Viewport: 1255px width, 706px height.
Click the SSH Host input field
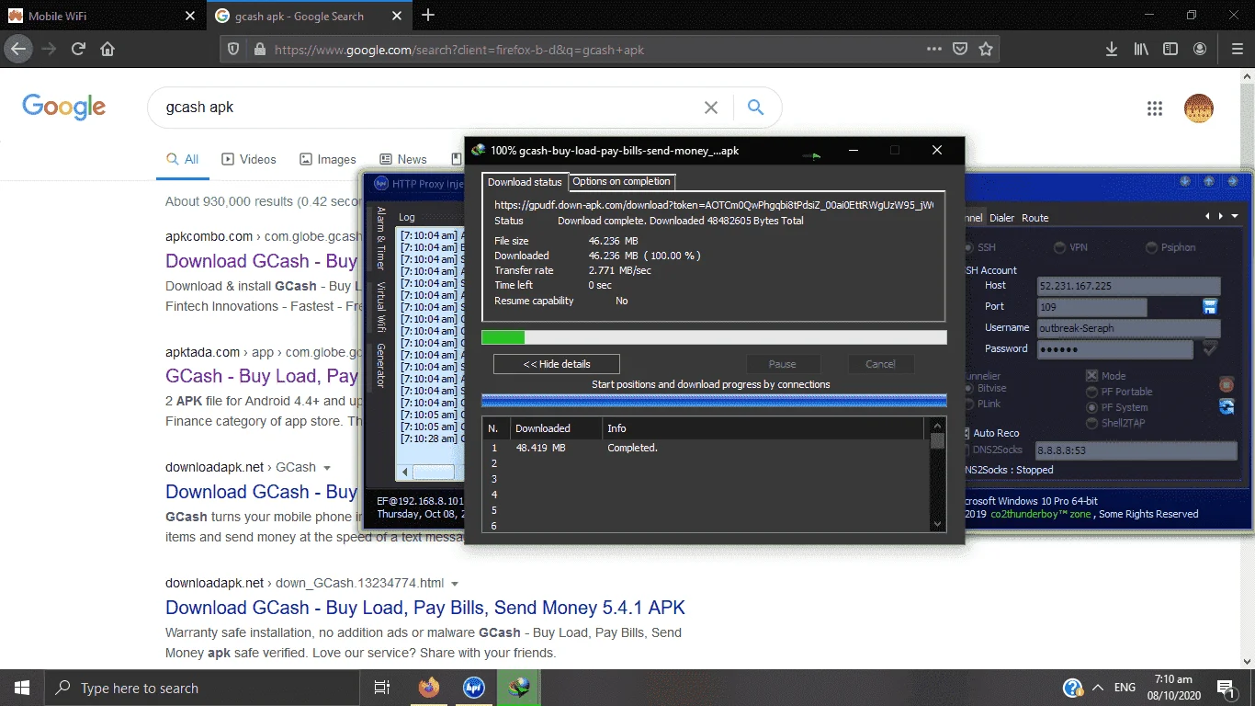coord(1128,286)
